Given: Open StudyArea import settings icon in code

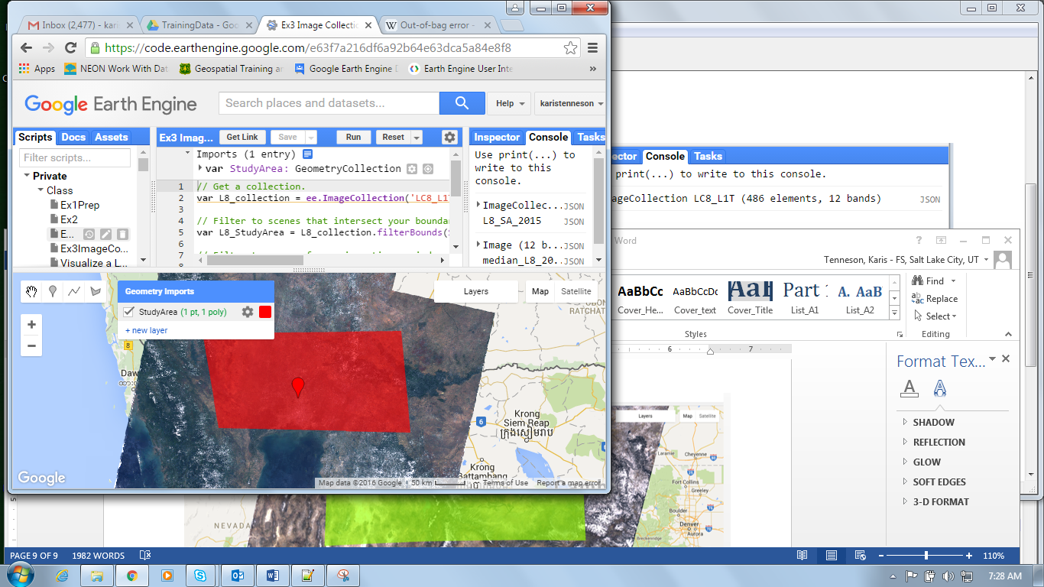Looking at the screenshot, I should point(412,169).
